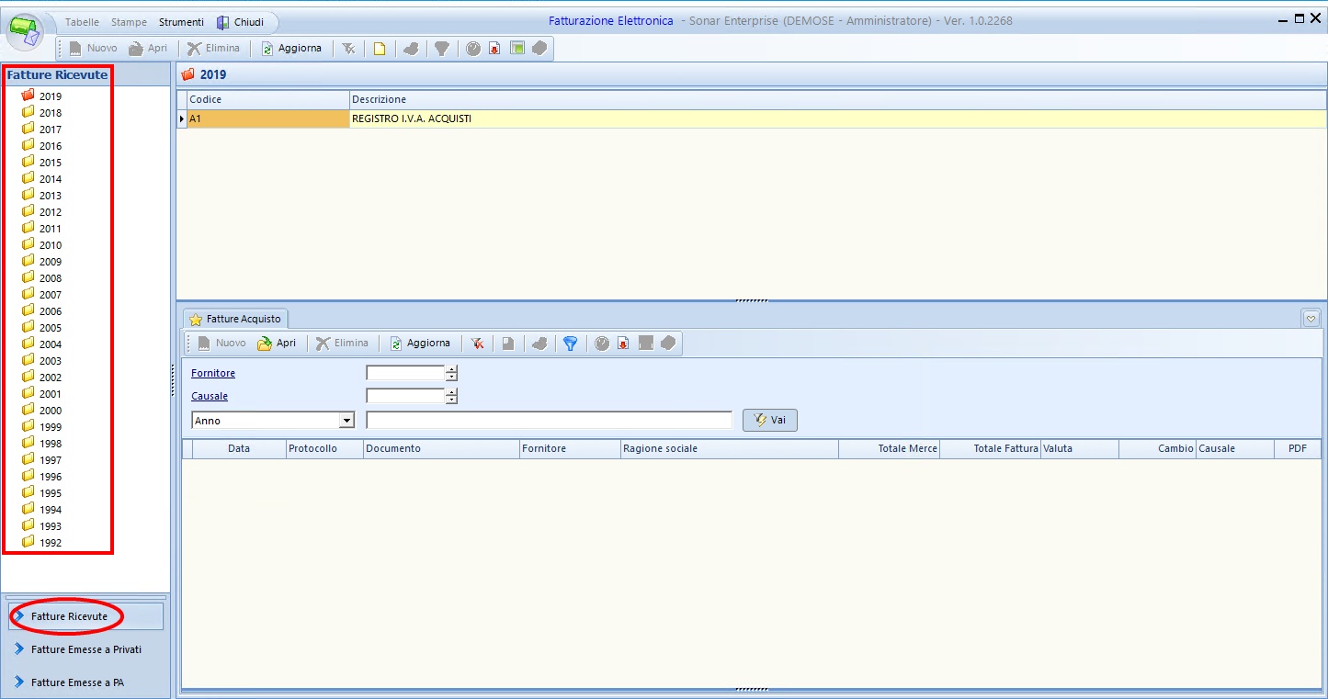Viewport: 1328px width, 699px height.
Task: Click the Fornitore lookup link
Action: pos(213,373)
